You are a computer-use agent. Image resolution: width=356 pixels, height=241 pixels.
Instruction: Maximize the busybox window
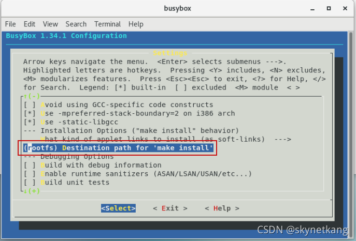(329, 8)
